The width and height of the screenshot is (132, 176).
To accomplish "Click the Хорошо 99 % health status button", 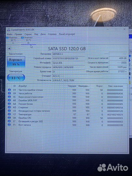I will tap(16, 62).
